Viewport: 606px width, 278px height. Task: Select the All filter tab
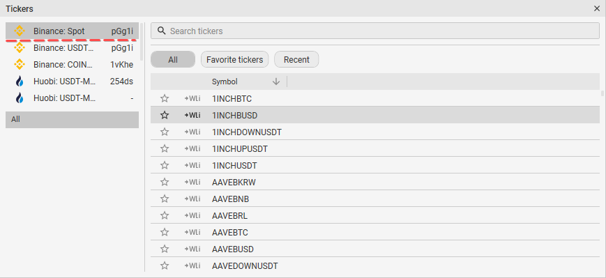pos(173,59)
